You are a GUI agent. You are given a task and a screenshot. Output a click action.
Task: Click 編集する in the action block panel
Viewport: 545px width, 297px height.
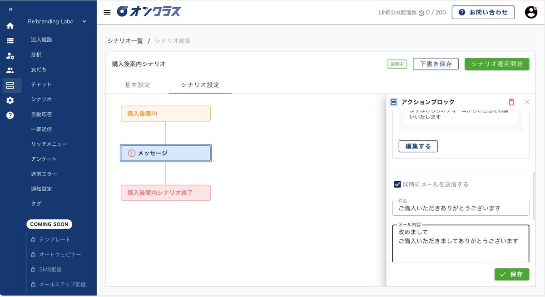[x=418, y=146]
